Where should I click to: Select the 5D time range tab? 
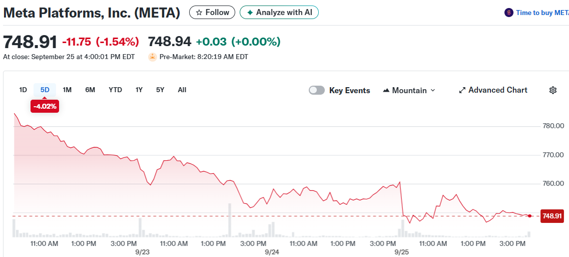(x=45, y=90)
